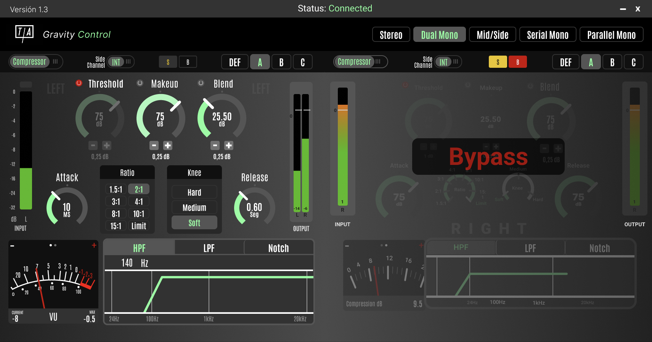Decrease left Threshold with minus button

[93, 145]
